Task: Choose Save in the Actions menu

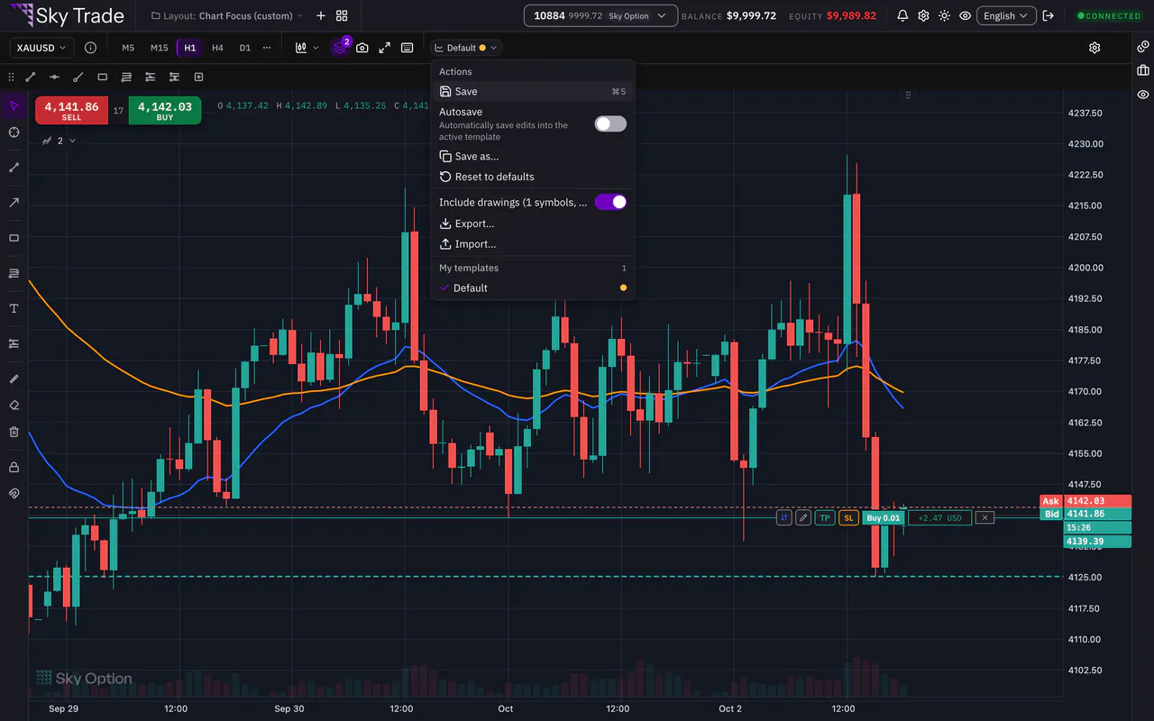Action: coord(533,91)
